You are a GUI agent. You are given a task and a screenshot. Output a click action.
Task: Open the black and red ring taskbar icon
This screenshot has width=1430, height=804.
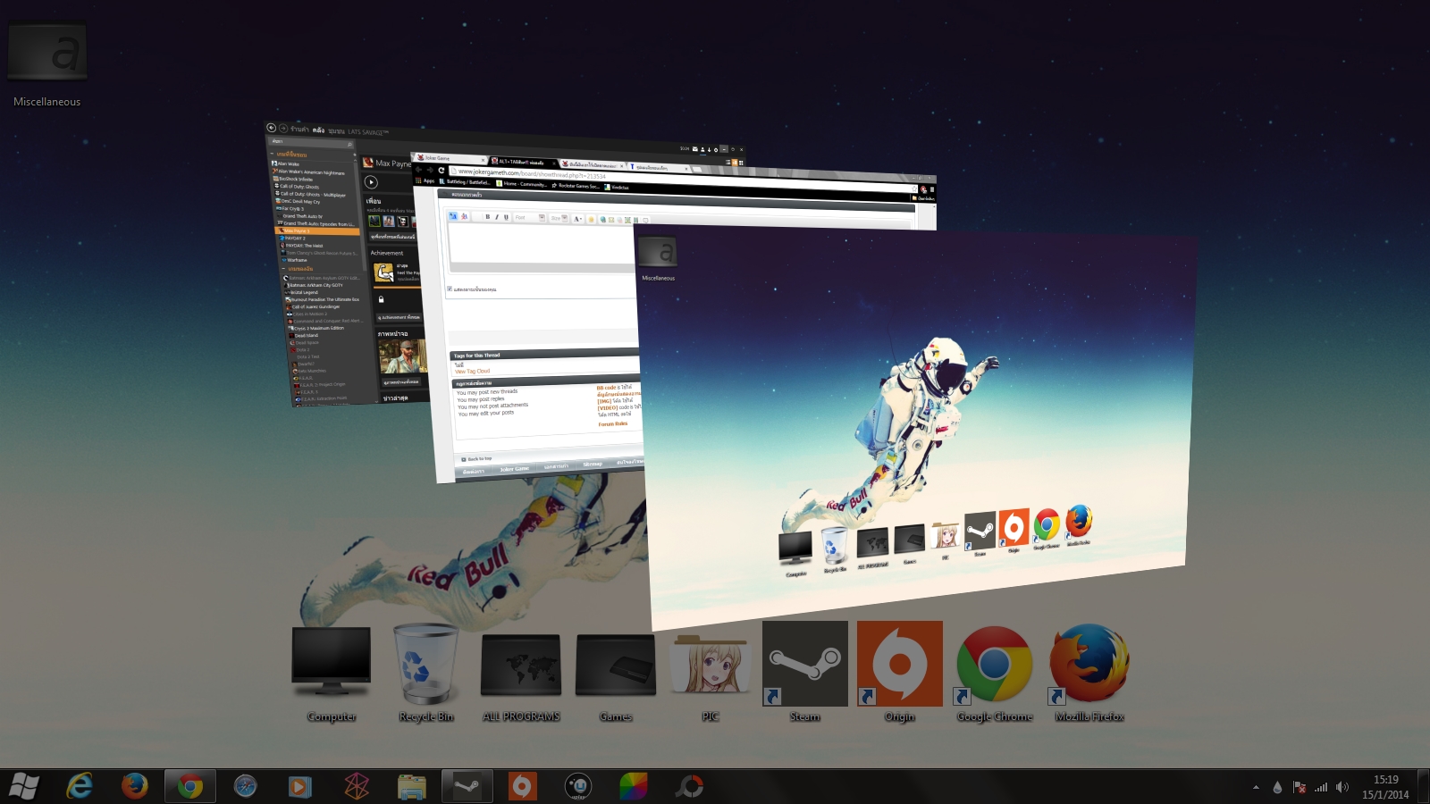point(689,787)
